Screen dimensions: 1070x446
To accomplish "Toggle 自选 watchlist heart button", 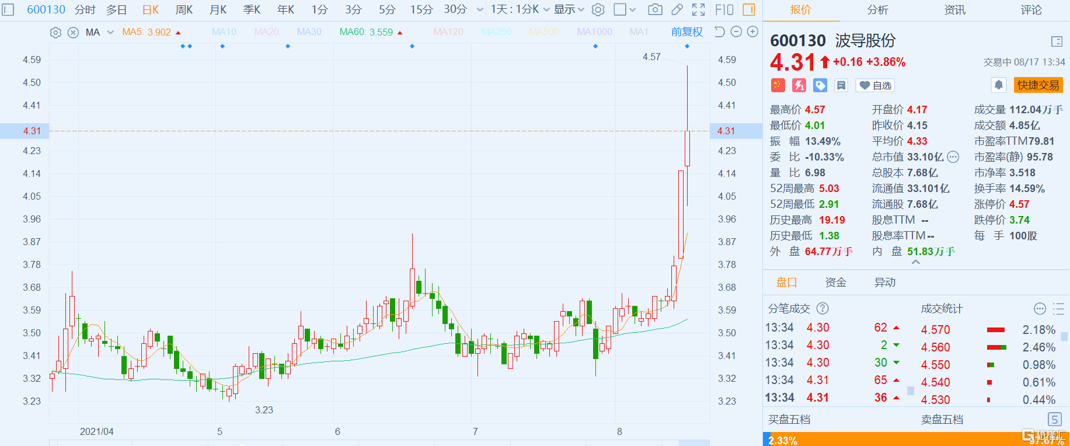I will pos(875,86).
